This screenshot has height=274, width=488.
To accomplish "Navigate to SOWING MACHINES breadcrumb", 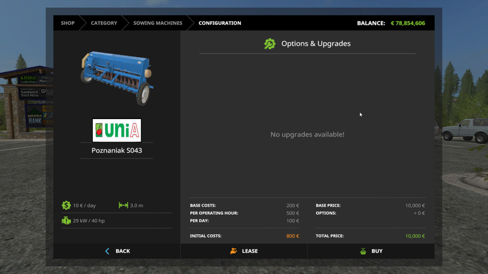I will (158, 23).
